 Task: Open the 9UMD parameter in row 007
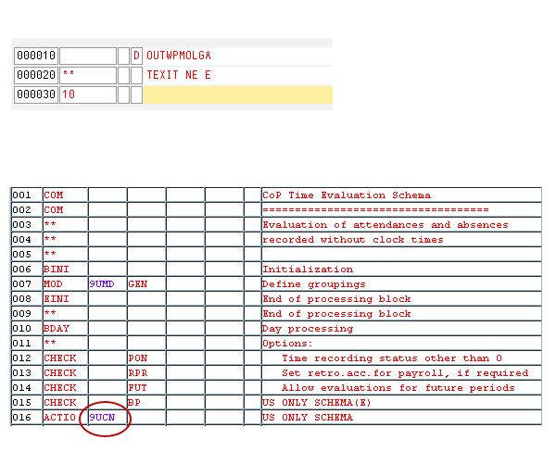click(102, 284)
